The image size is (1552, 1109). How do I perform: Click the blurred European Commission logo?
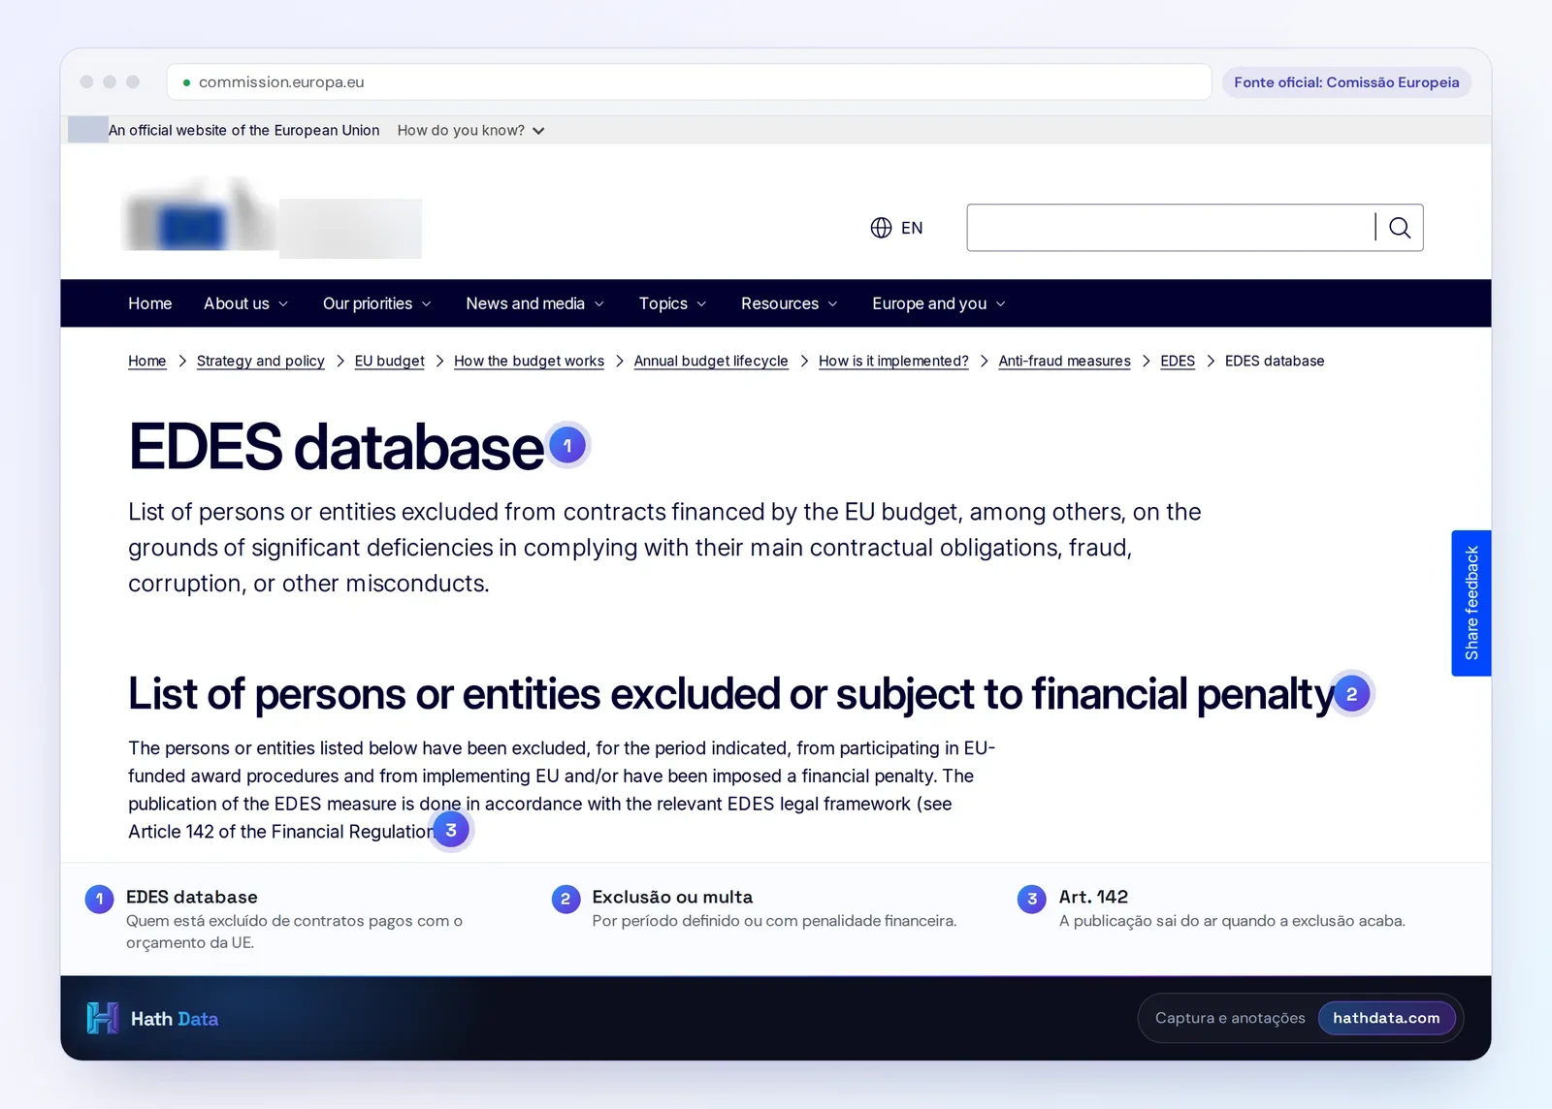273,220
